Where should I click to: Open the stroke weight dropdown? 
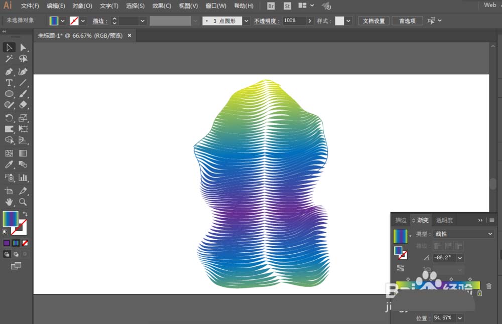[x=143, y=21]
